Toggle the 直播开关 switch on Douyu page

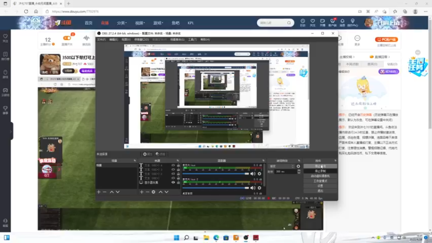coord(67,38)
